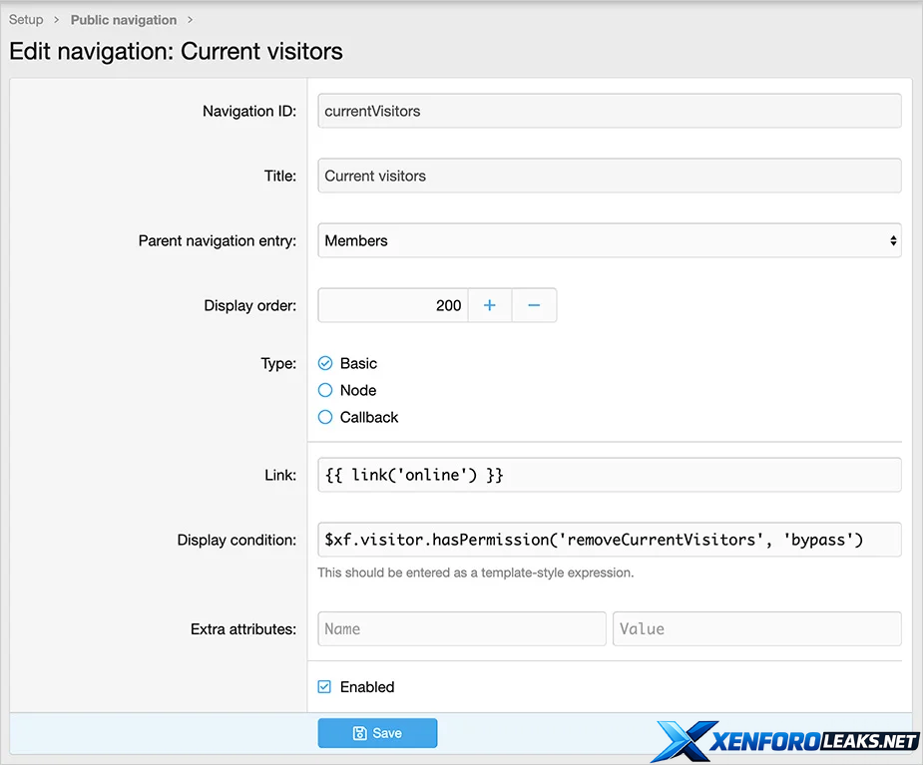Image resolution: width=923 pixels, height=765 pixels.
Task: Click the minus icon to decrease display order
Action: point(534,305)
